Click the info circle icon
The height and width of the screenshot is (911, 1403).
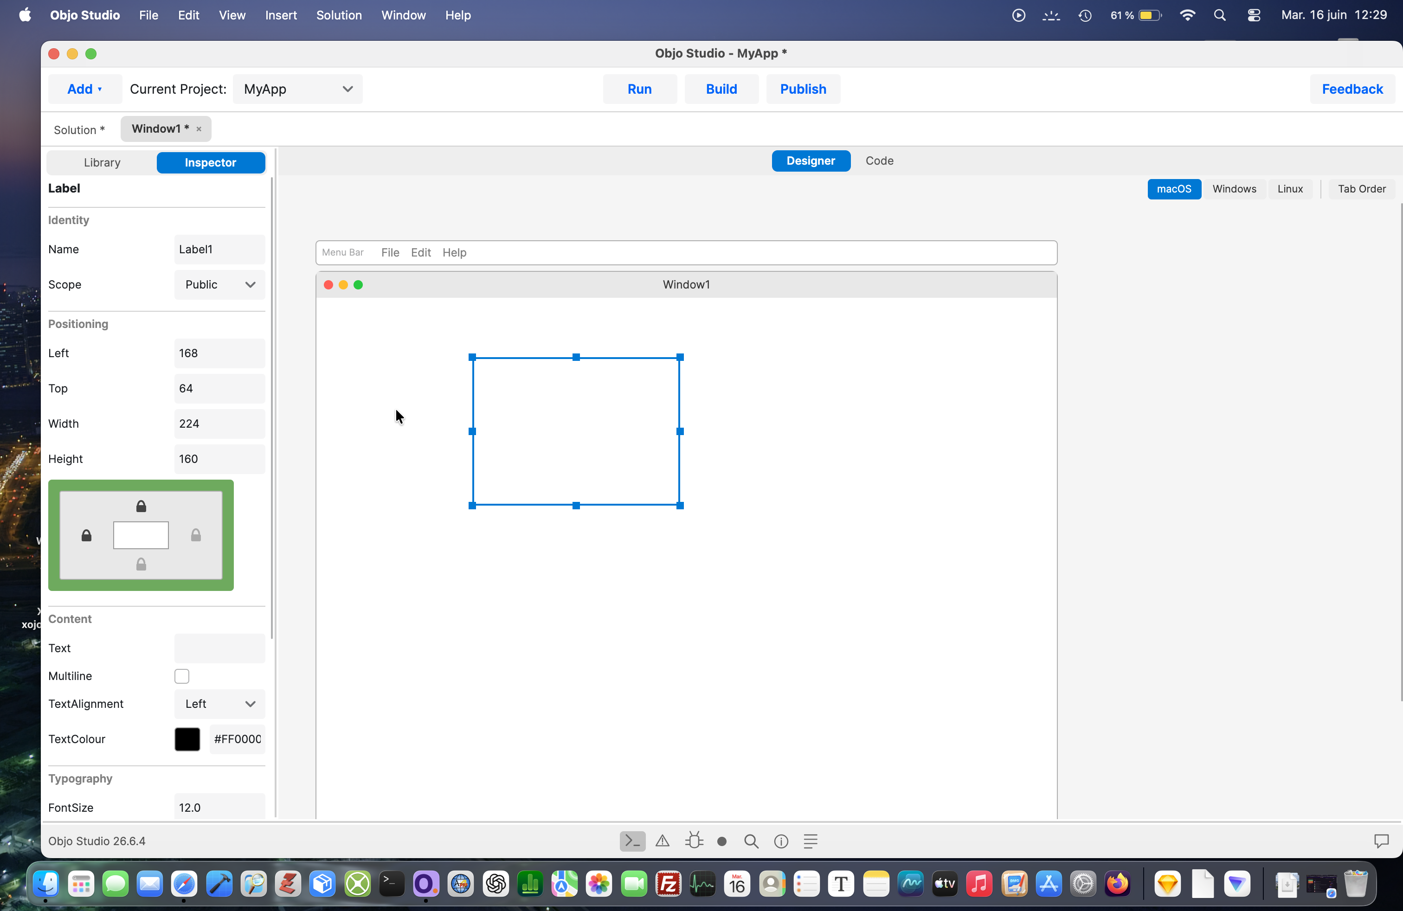(x=781, y=841)
